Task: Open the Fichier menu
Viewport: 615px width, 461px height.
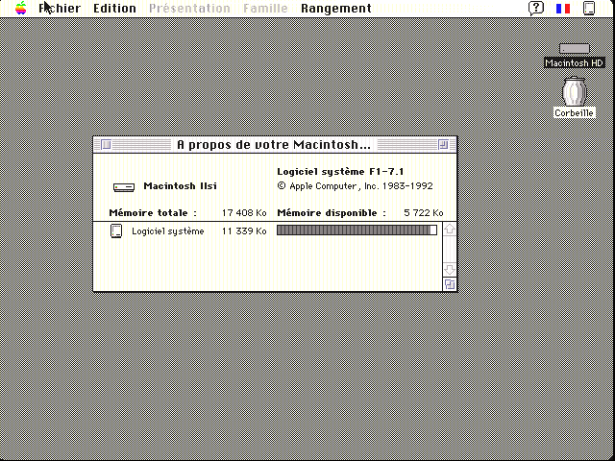Action: coord(60,9)
